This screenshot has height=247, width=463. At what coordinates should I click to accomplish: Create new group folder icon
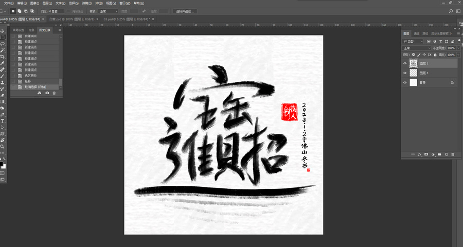pos(439,154)
